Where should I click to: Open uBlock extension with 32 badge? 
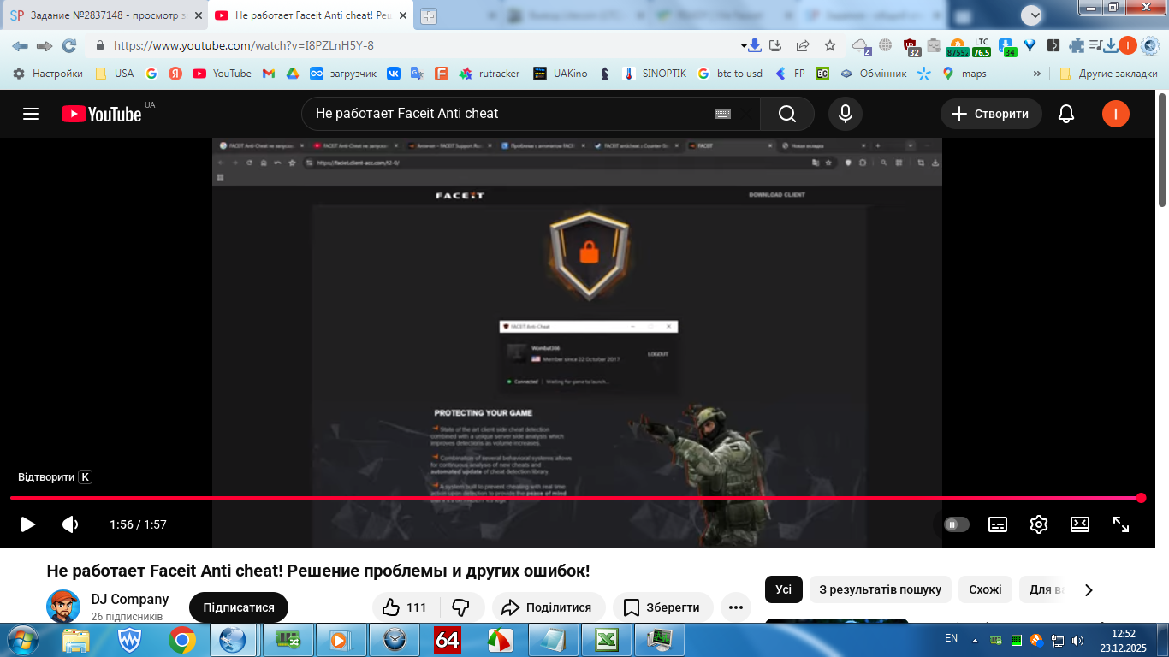coord(911,47)
